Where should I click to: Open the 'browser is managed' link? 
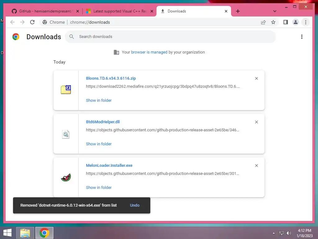[149, 52]
